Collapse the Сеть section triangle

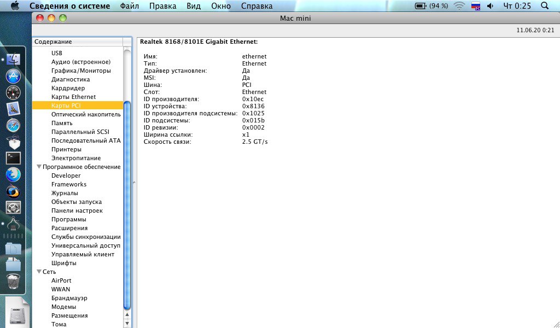point(39,272)
